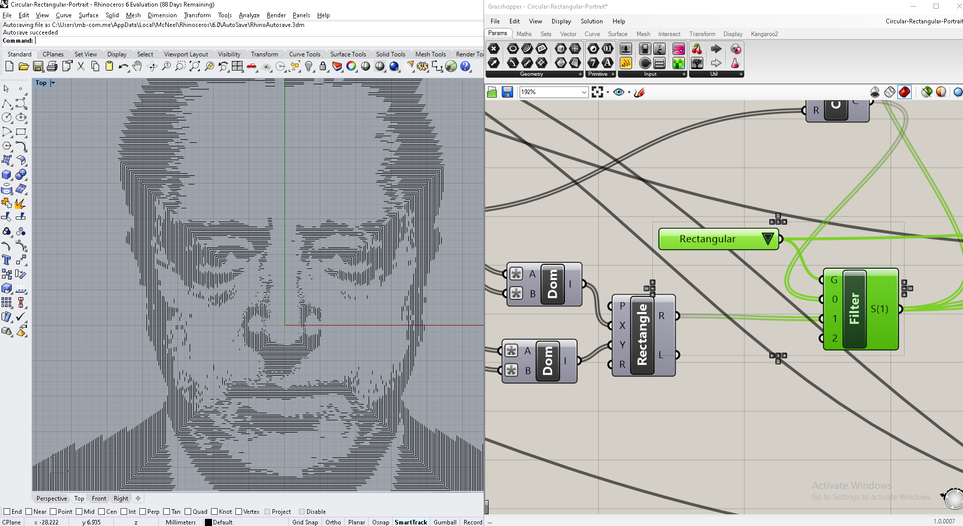The height and width of the screenshot is (526, 963).
Task: Click the red car icon in Rhino toolbar
Action: click(x=252, y=67)
